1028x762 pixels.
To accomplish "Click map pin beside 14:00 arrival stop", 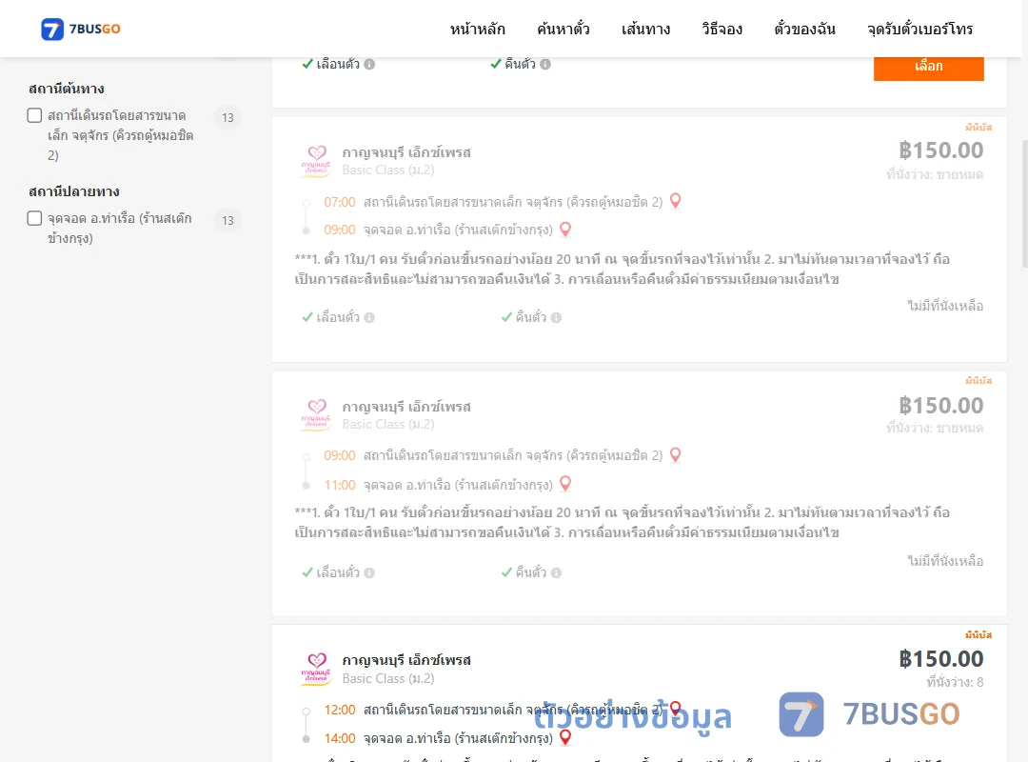I will point(565,738).
